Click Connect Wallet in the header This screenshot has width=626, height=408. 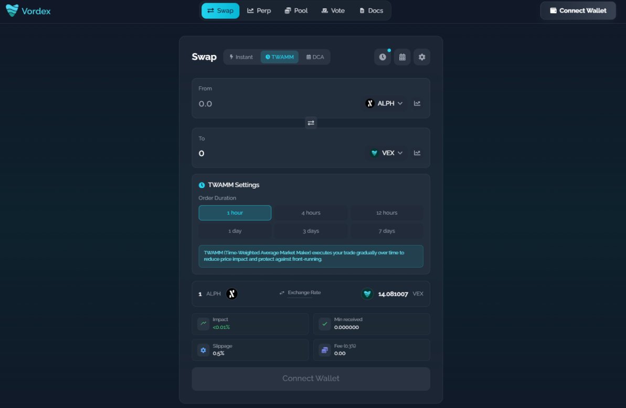click(x=578, y=11)
